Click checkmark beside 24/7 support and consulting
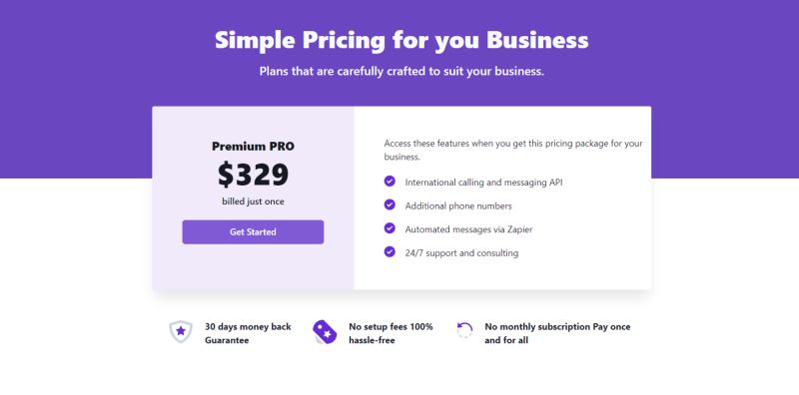Viewport: 799px width, 395px height. (390, 251)
